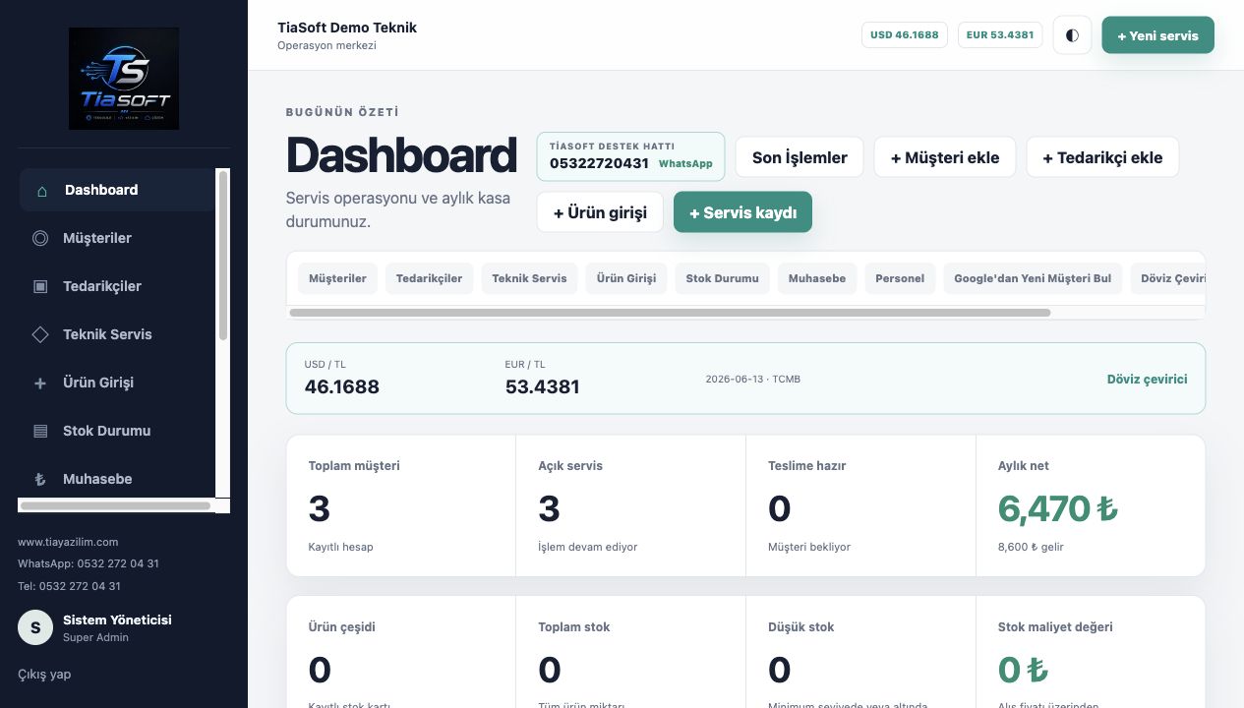Click the USD / TL 46.1688 value
This screenshot has width=1244, height=708.
pos(341,386)
